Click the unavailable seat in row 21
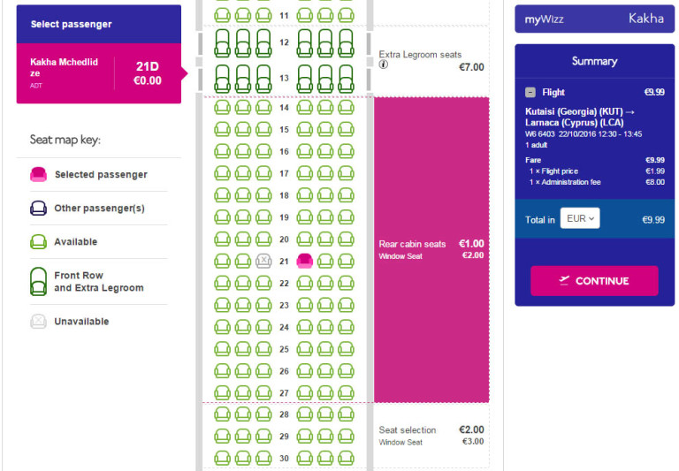The width and height of the screenshot is (679, 471). [x=263, y=261]
